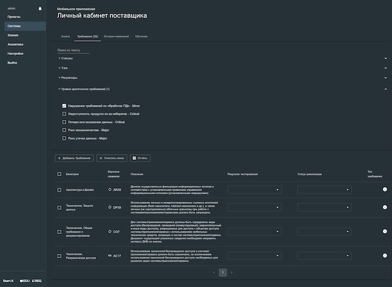Open 'Статус реализации' dropdown for DP39

click(x=324, y=207)
